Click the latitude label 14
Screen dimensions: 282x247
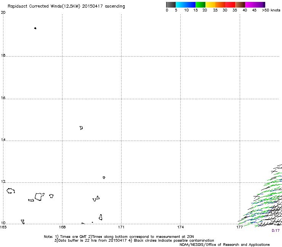point(3,140)
